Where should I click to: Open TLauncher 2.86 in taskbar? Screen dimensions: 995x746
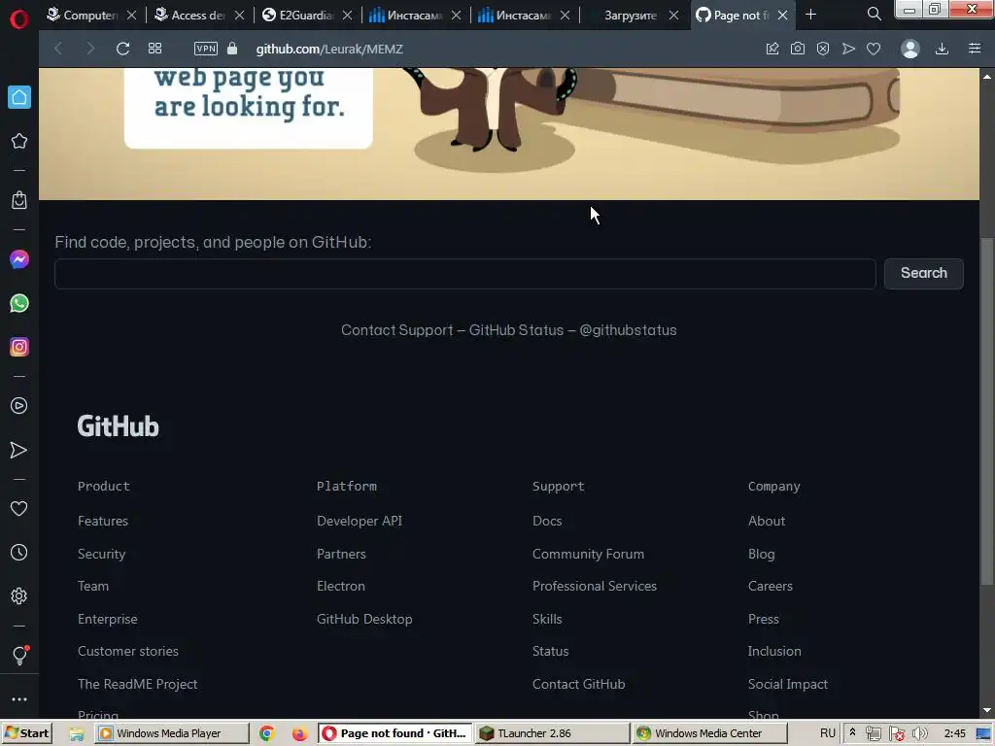552,733
